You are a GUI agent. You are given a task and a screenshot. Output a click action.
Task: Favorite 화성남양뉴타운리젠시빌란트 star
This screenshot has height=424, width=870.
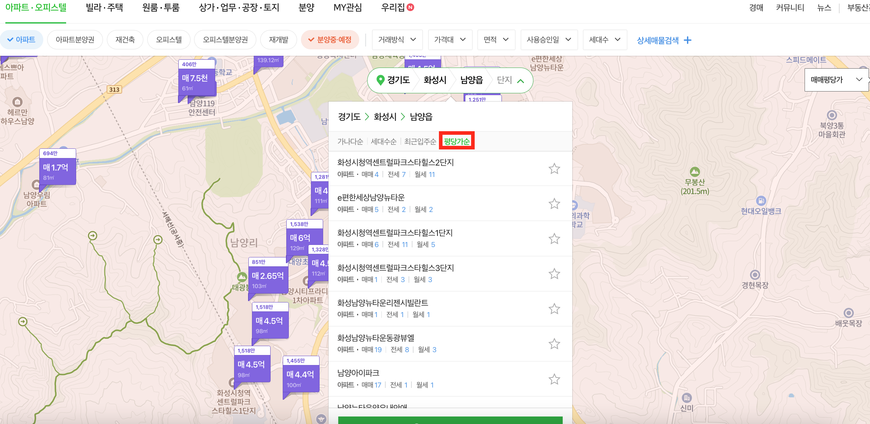coord(554,309)
